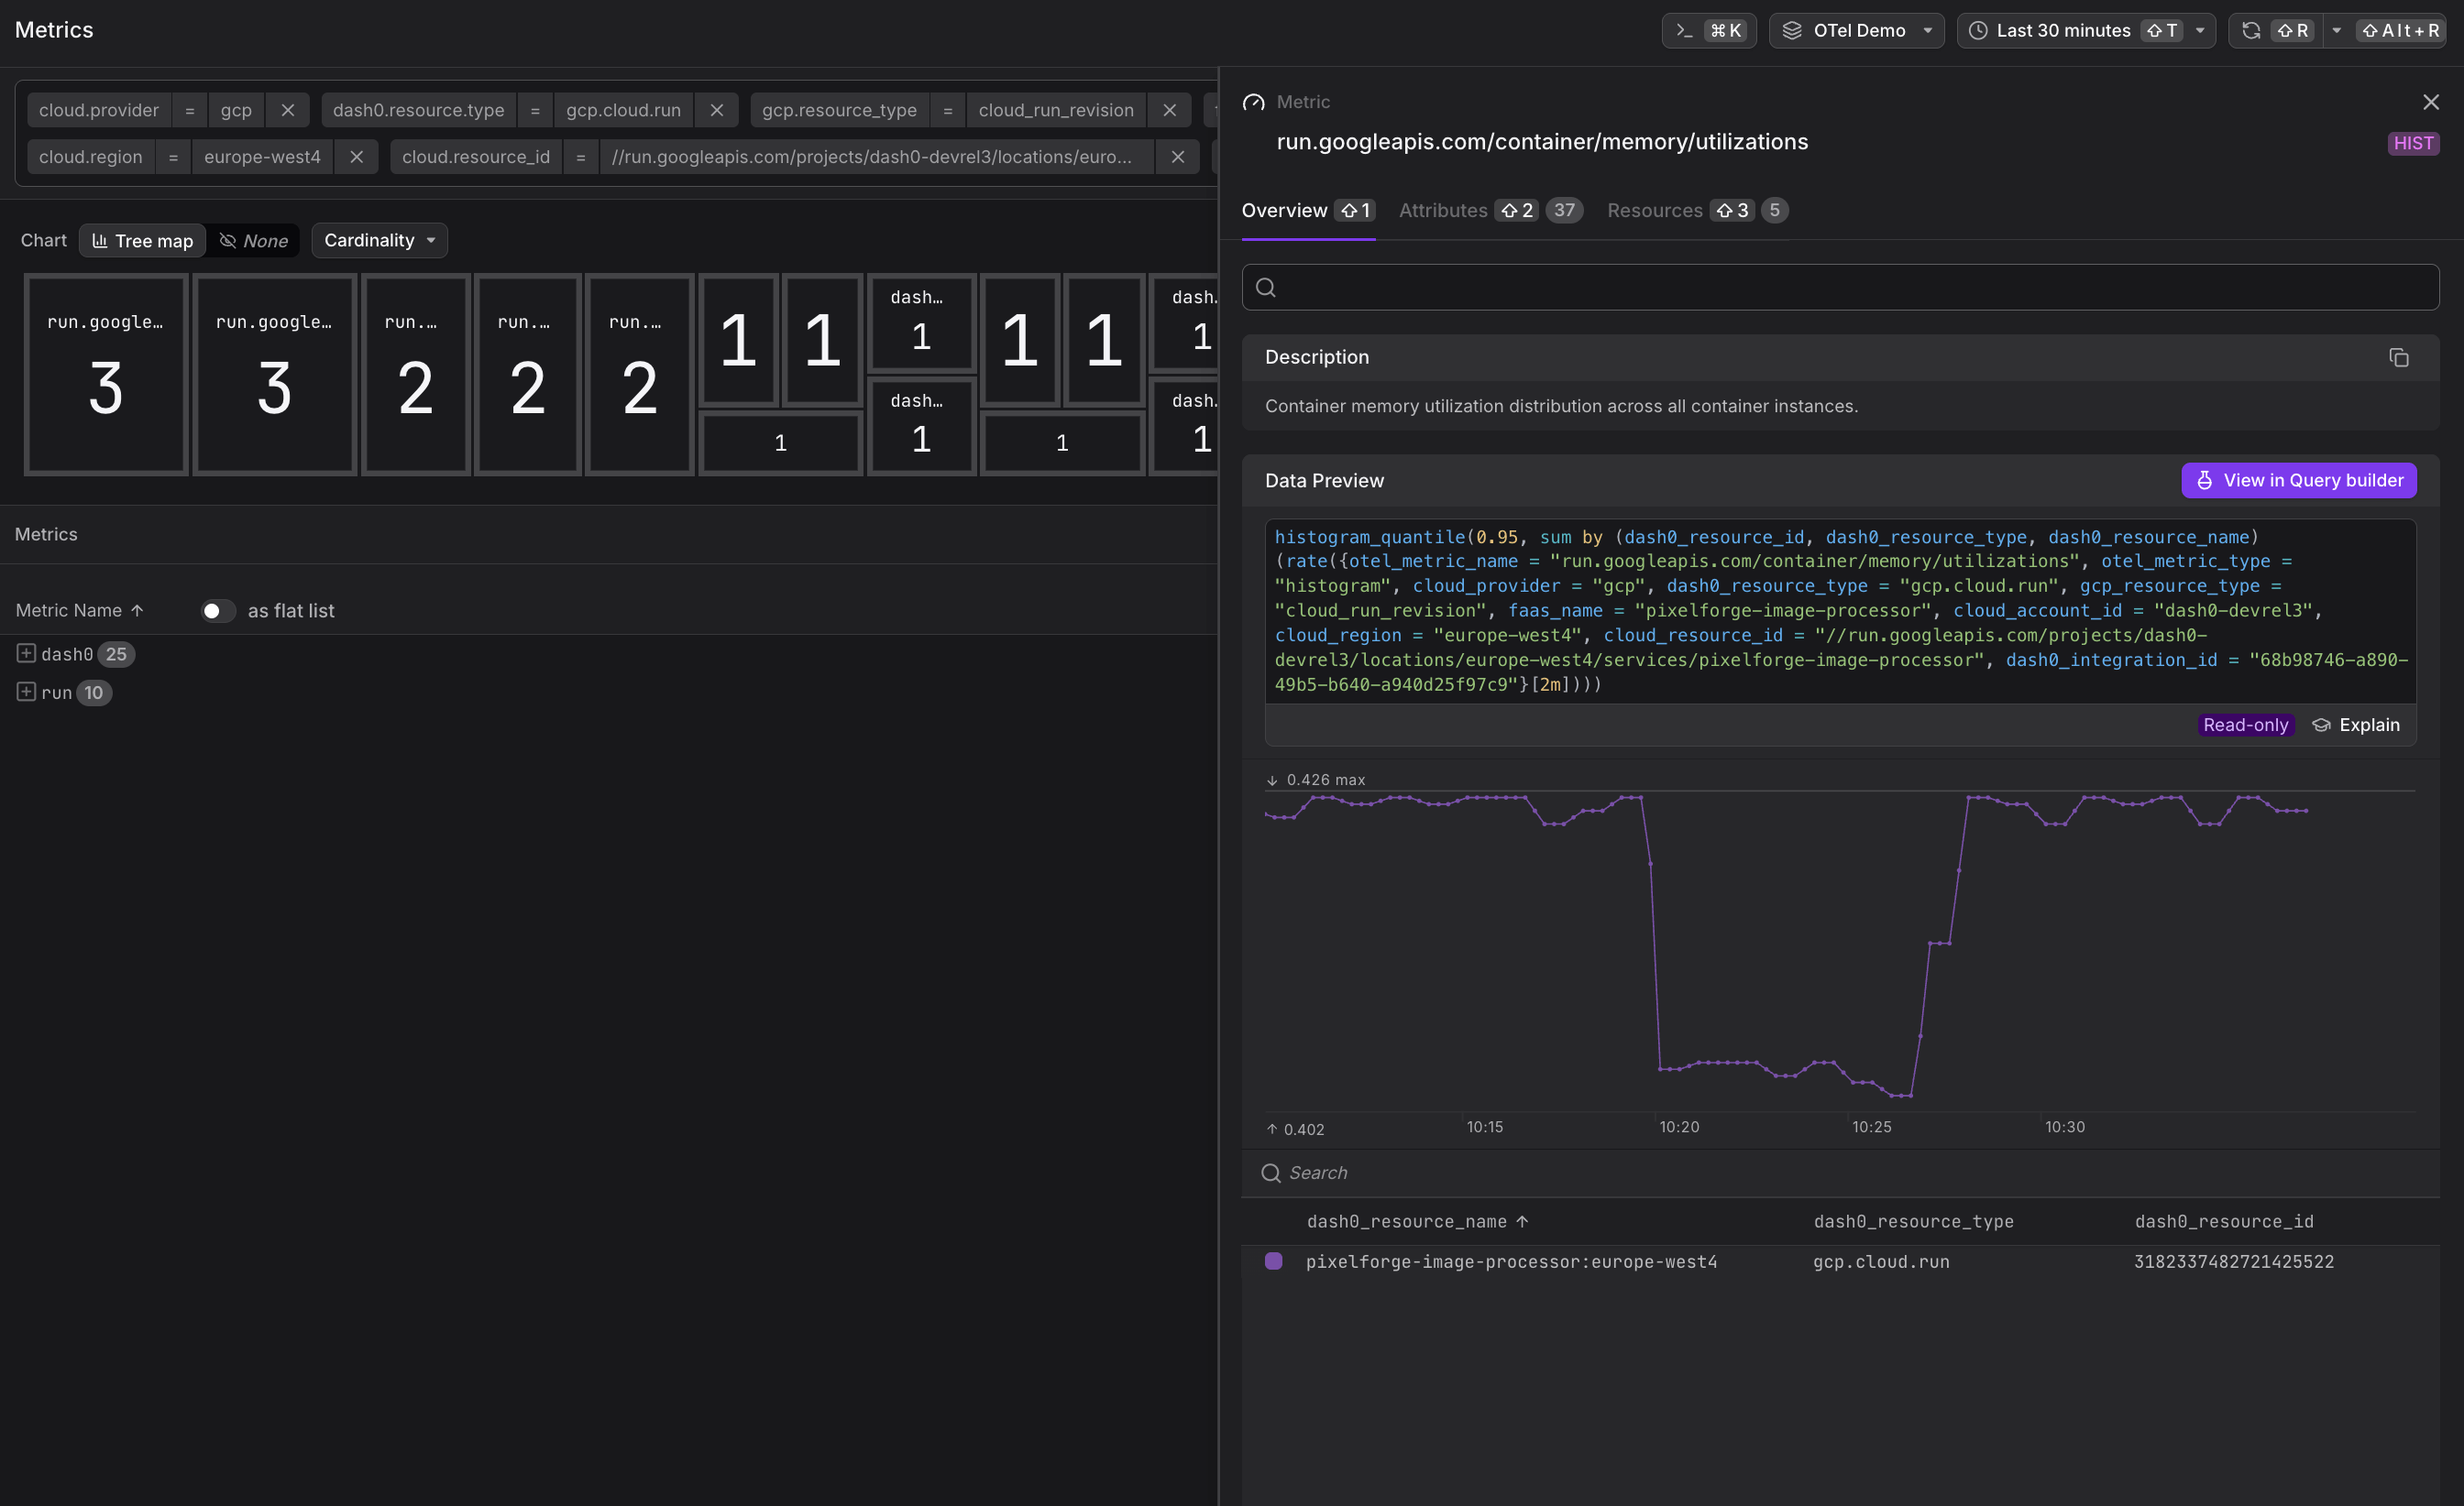Click the dash0_resource_type column header

coord(1914,1222)
